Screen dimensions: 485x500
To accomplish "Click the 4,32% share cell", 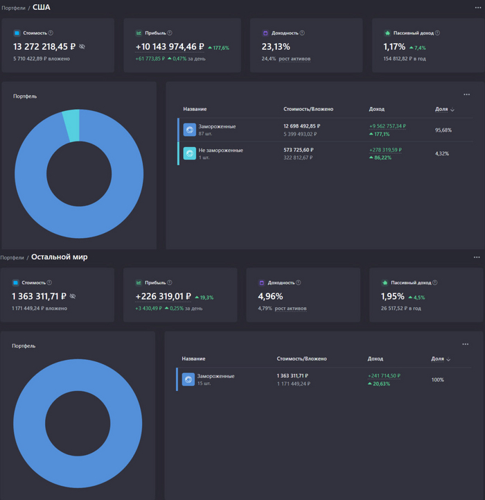I will pyautogui.click(x=442, y=154).
